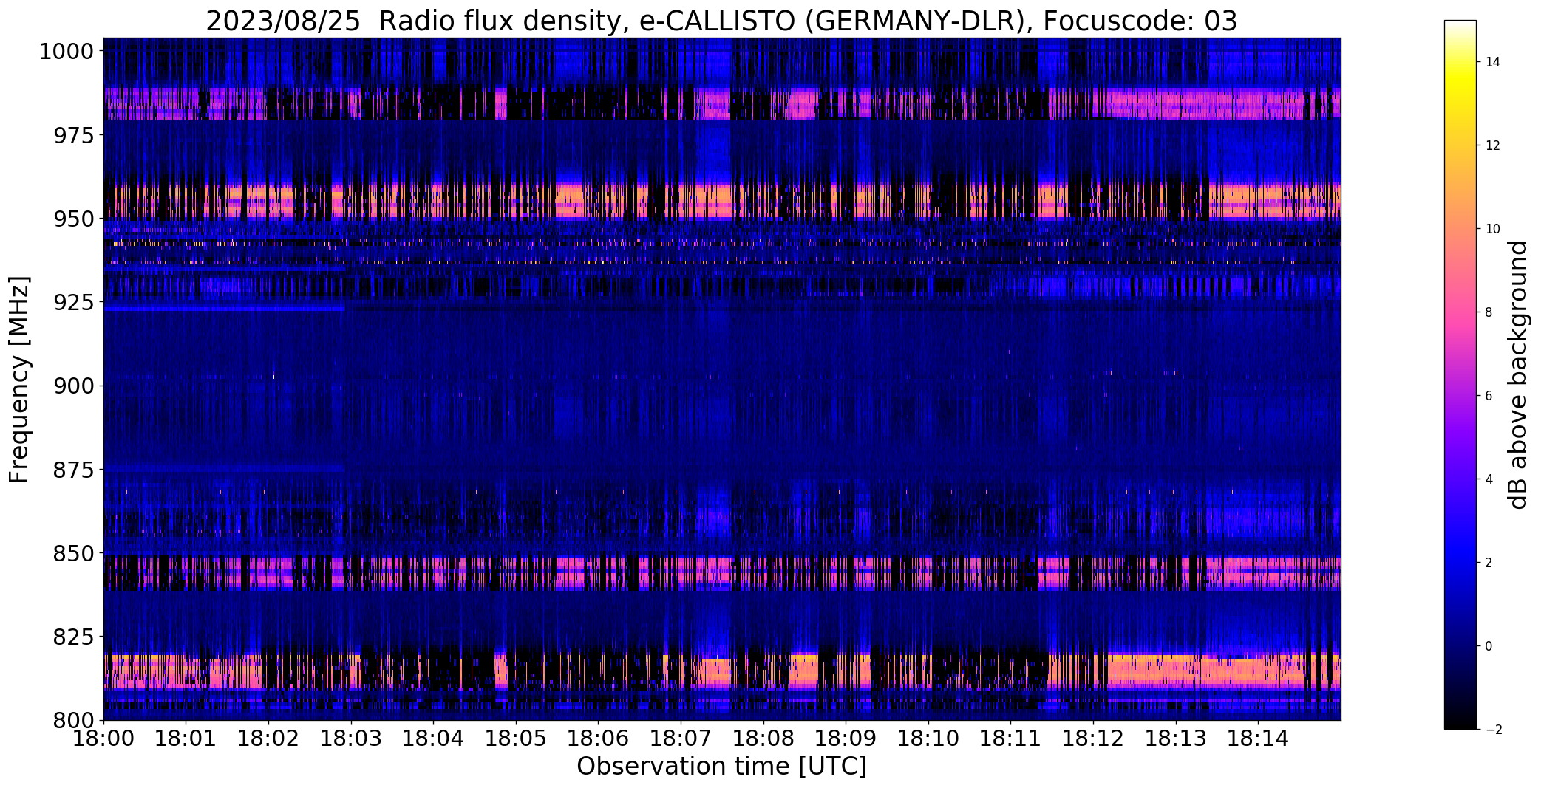Click the 825 MHz frequency tick label
This screenshot has width=1541, height=788.
click(x=73, y=636)
